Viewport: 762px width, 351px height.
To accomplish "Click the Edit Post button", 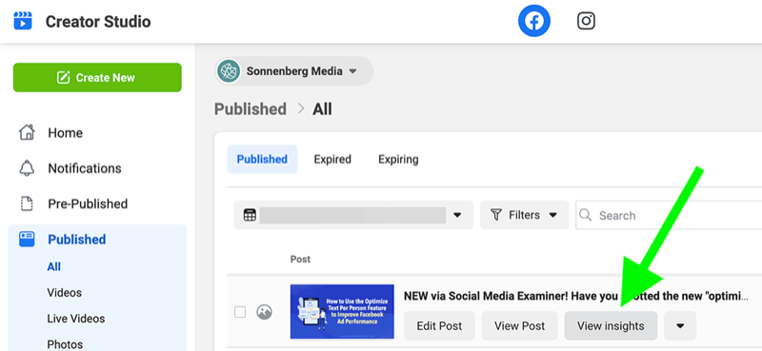I will [x=439, y=325].
